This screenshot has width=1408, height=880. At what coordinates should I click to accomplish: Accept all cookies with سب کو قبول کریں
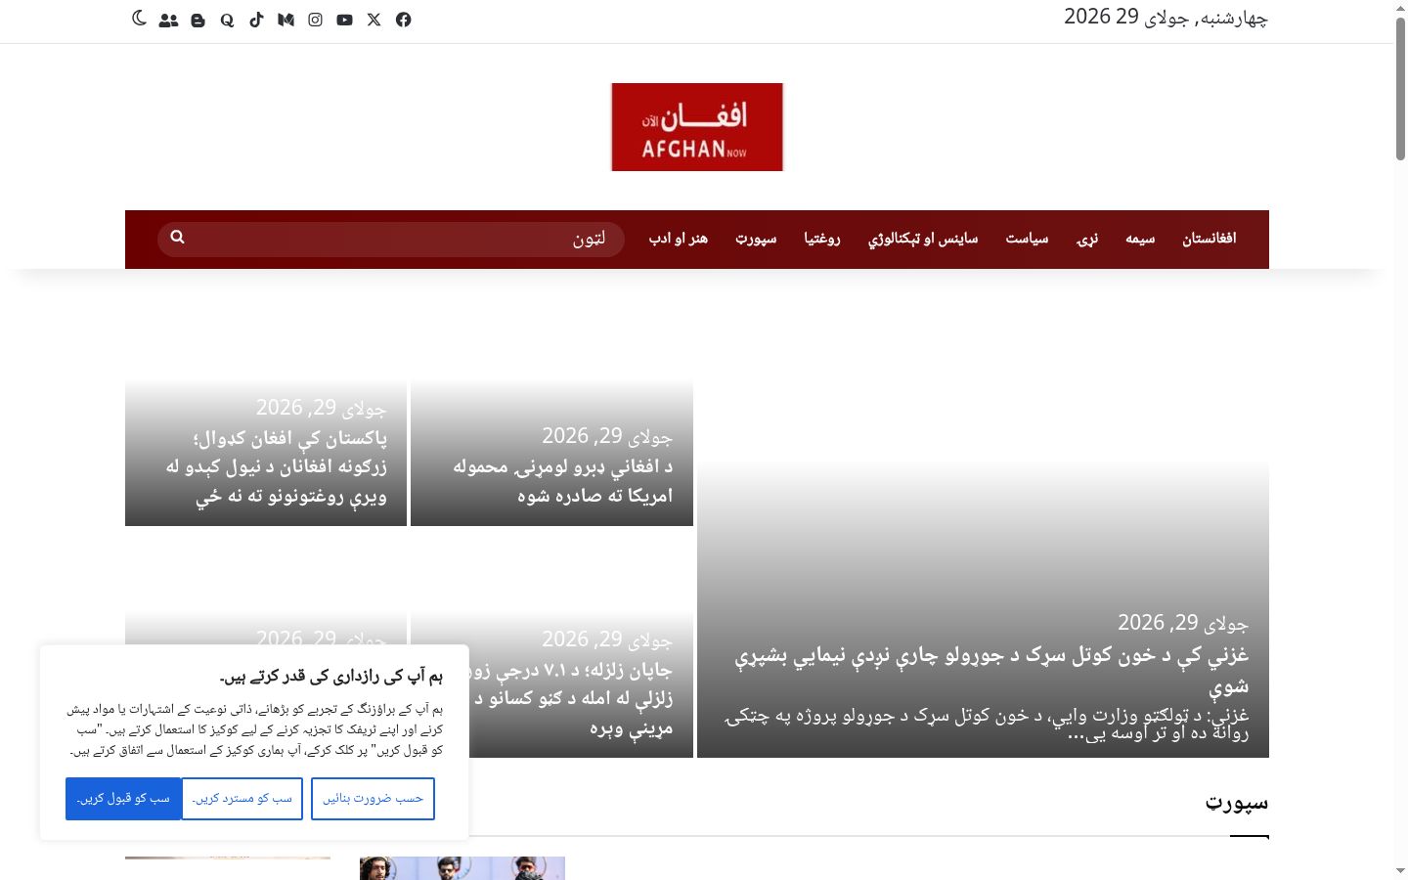click(x=123, y=799)
